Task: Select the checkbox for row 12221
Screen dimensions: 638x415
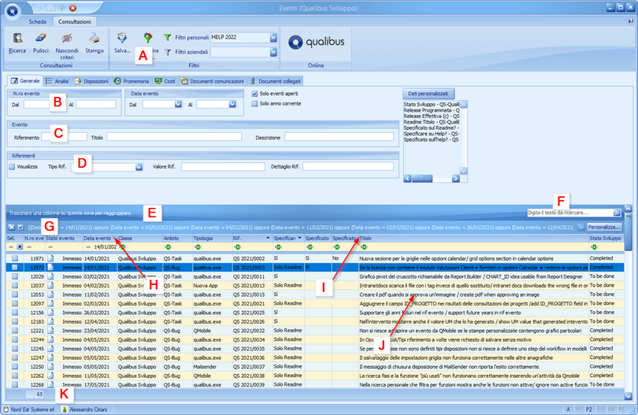Action: tap(15, 331)
